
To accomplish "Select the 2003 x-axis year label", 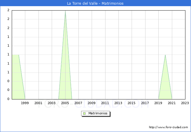I will click(x=52, y=103).
